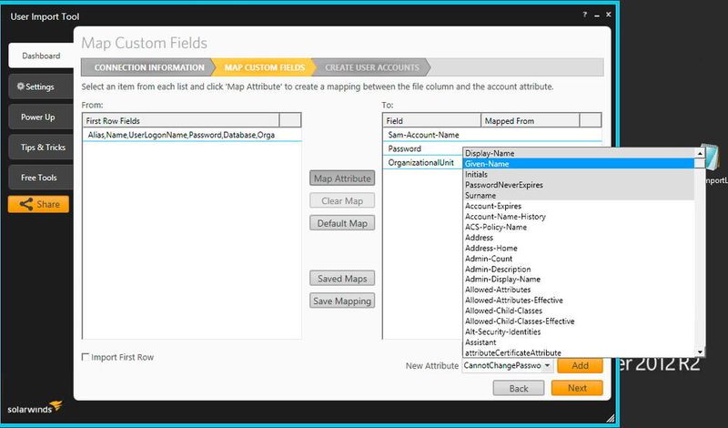Click the Map Attribute button
Image resolution: width=728 pixels, height=428 pixels.
[342, 178]
